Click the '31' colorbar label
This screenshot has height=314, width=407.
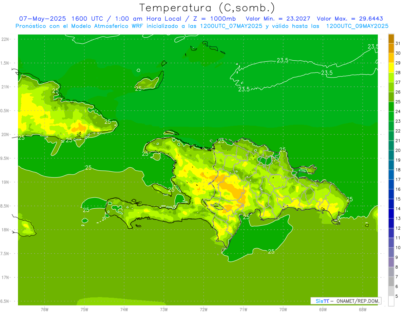398,43
